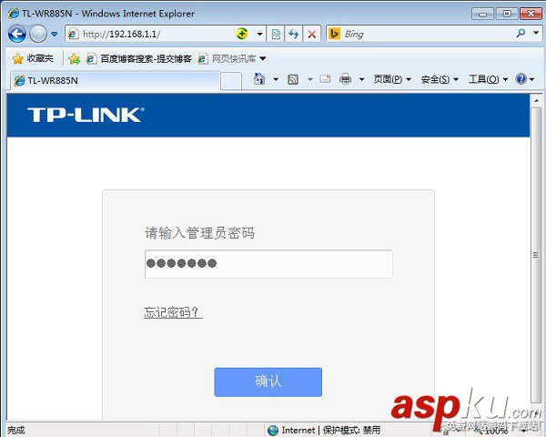The width and height of the screenshot is (546, 437).
Task: Open the search provider dropdown arrow
Action: coord(536,33)
